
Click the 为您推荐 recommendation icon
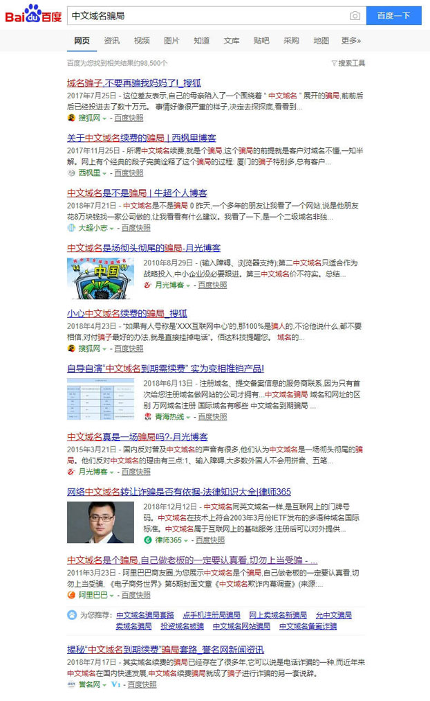tap(72, 614)
